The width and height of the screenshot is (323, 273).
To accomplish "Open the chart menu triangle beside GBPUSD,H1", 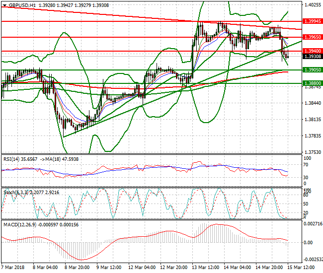I will point(5,5).
